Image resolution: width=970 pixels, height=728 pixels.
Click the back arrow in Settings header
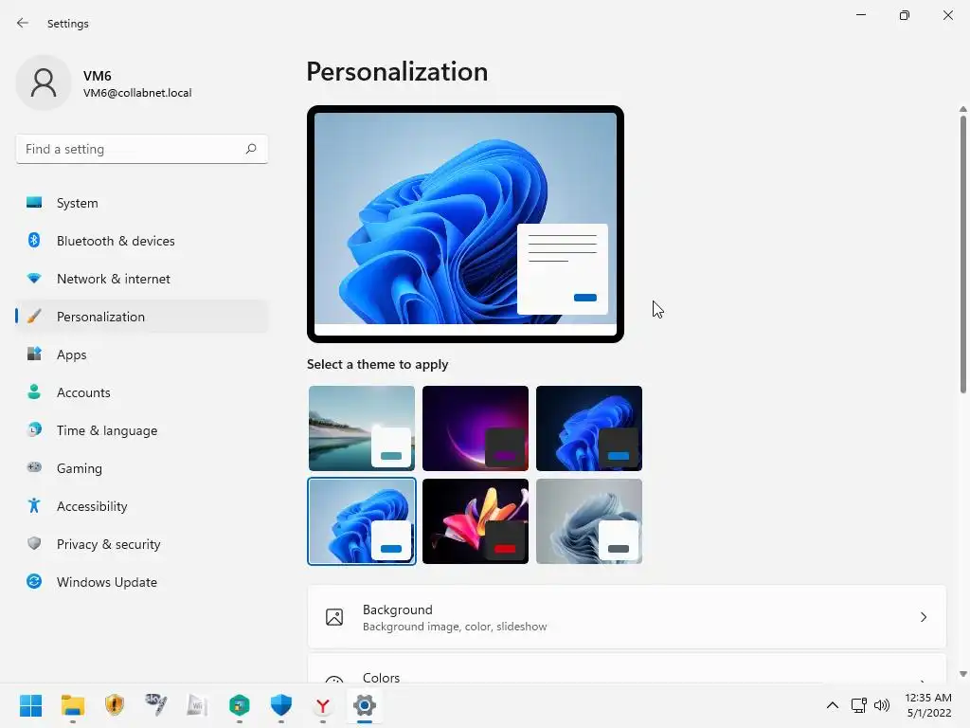pos(23,23)
